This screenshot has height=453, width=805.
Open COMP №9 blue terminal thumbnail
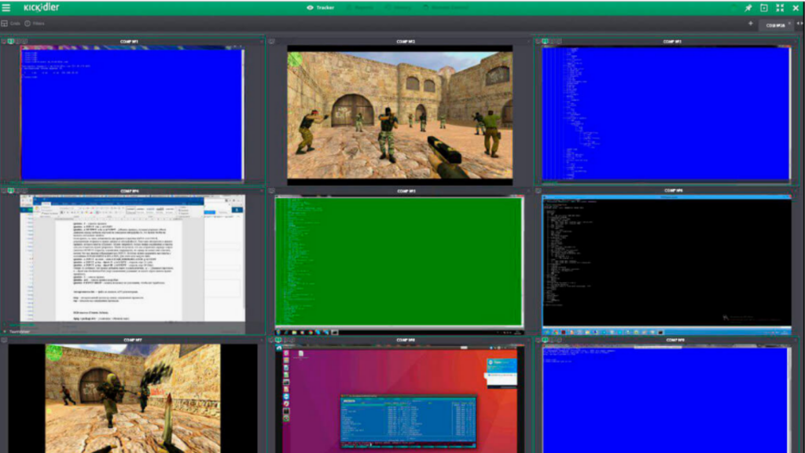point(667,399)
